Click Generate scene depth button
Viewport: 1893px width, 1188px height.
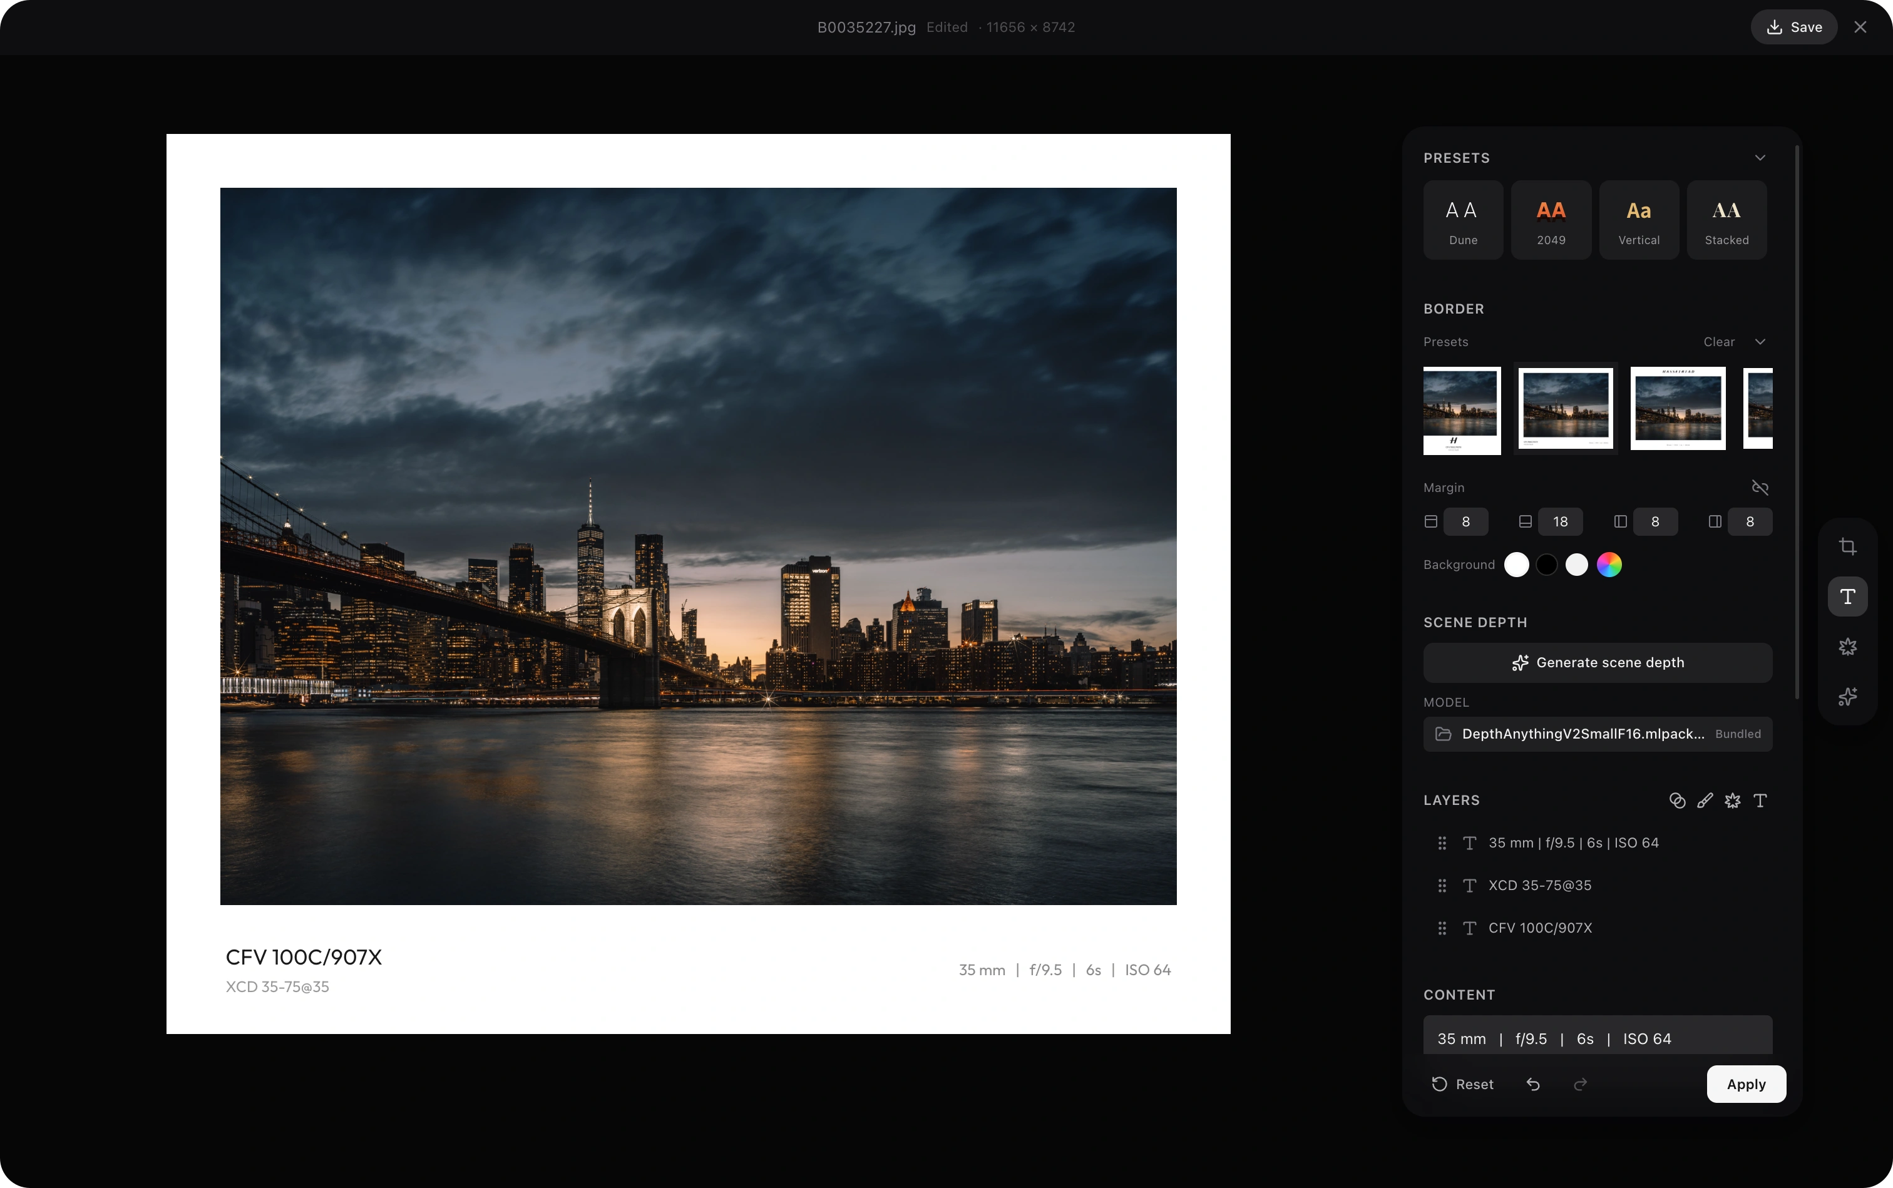[x=1598, y=662]
